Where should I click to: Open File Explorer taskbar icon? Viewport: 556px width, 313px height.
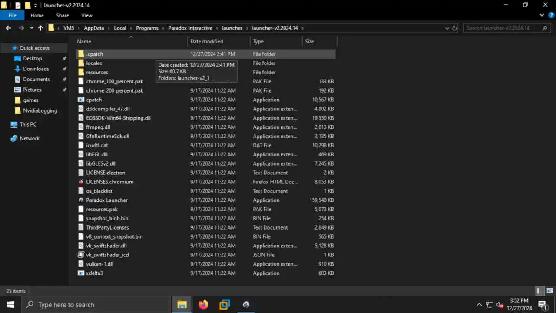point(182,305)
